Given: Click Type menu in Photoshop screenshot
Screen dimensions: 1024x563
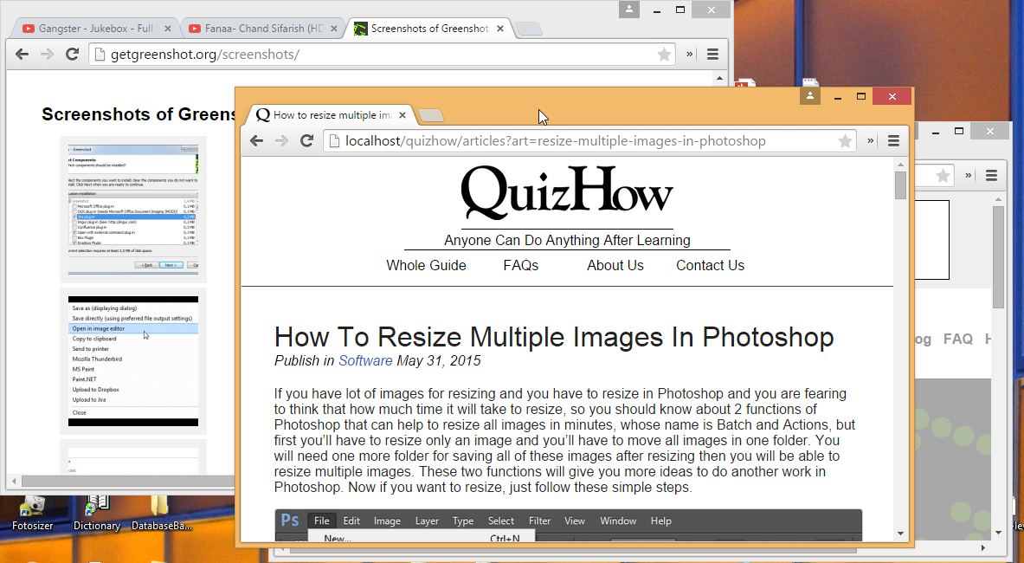Looking at the screenshot, I should pos(463,521).
